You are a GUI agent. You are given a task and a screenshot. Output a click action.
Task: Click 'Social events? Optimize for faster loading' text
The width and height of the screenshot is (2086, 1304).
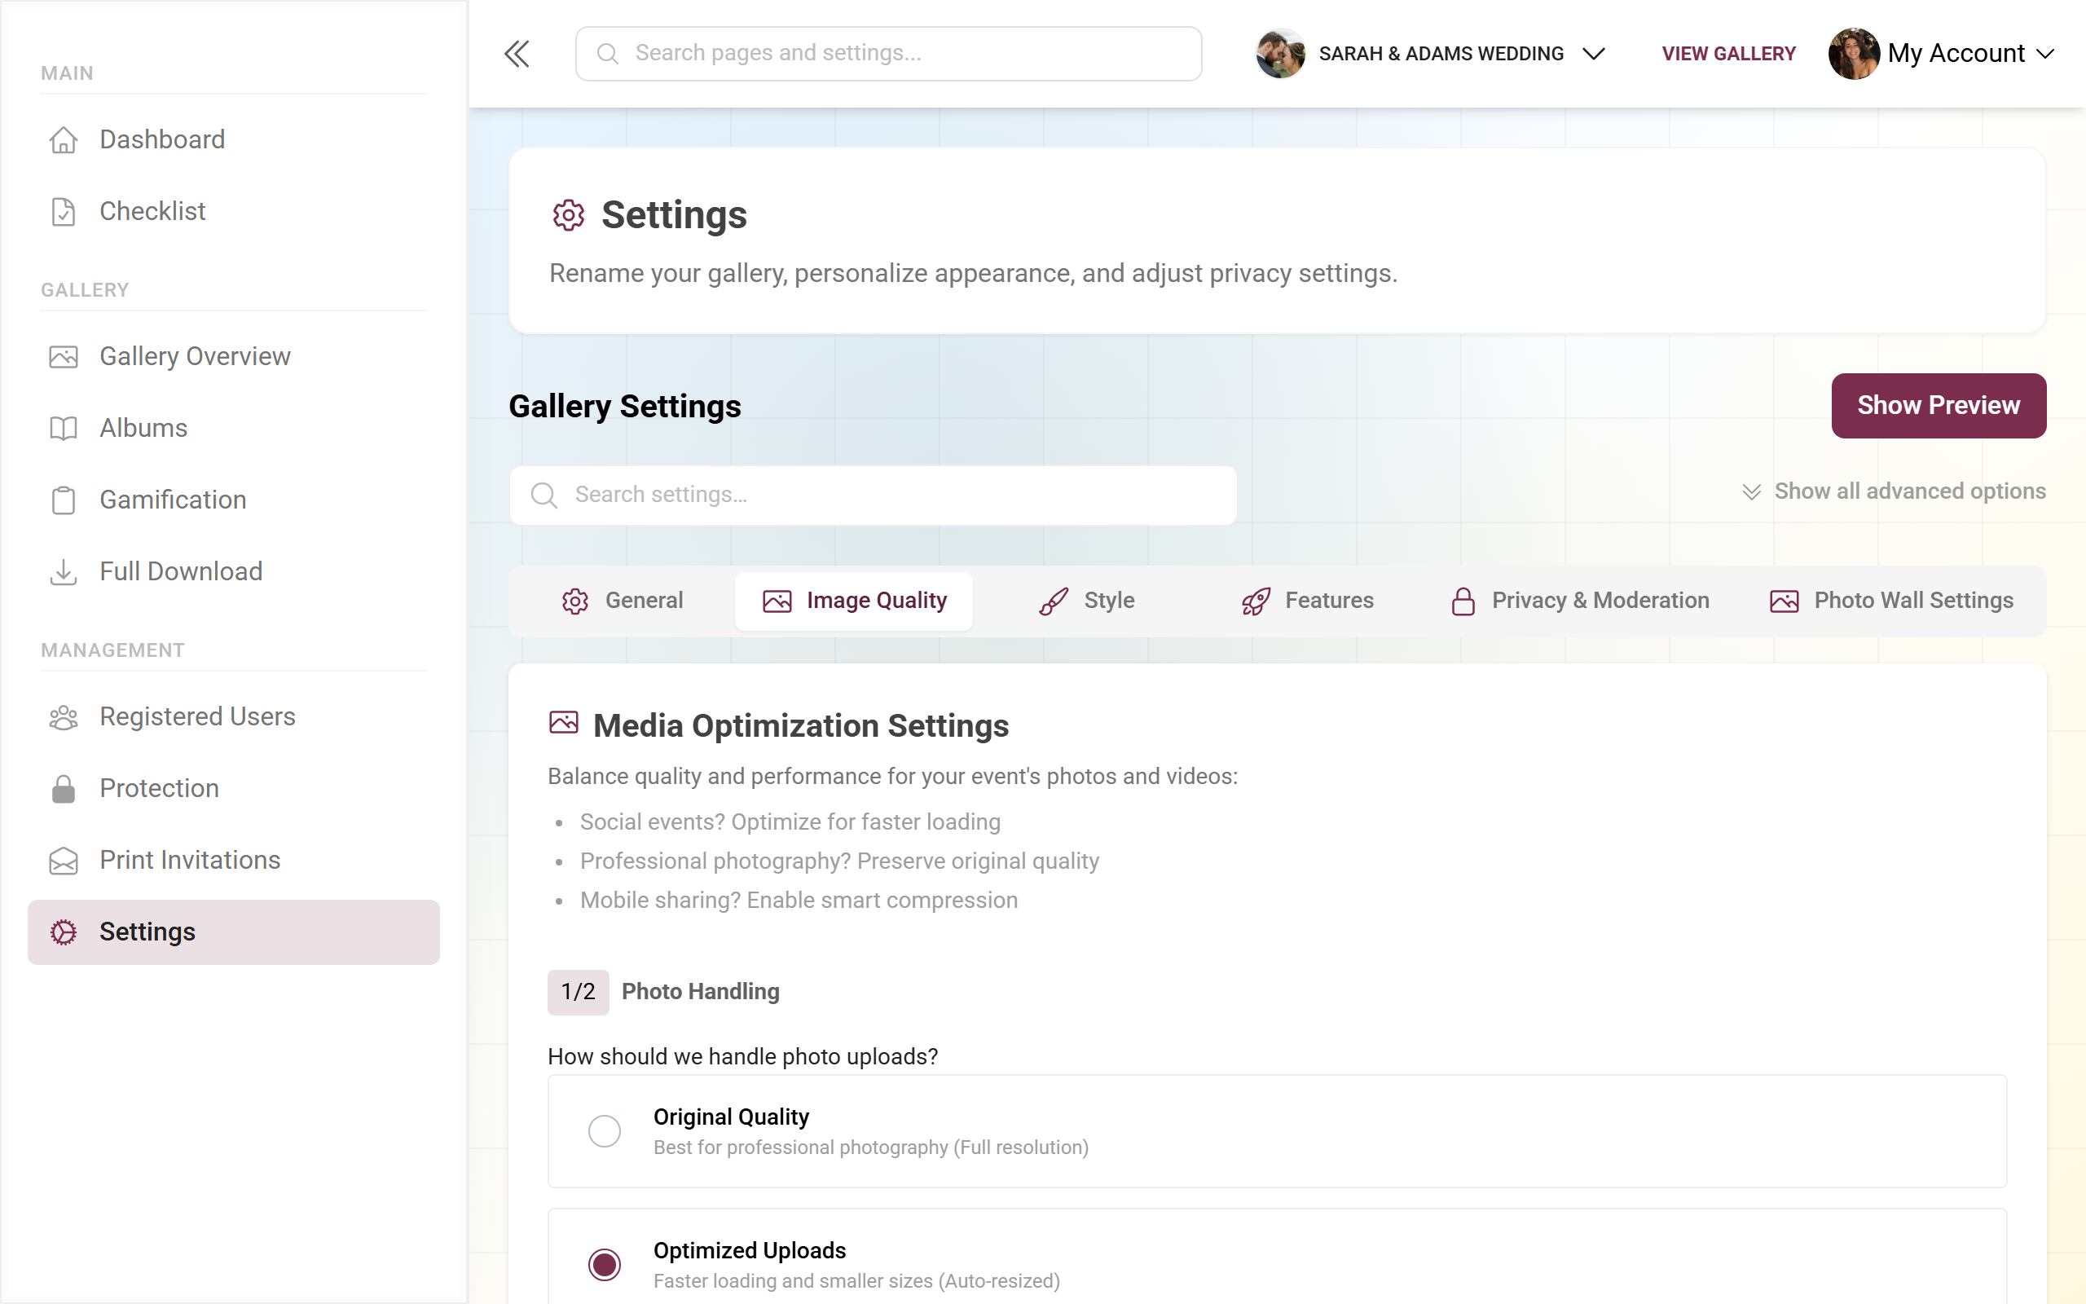pyautogui.click(x=790, y=822)
